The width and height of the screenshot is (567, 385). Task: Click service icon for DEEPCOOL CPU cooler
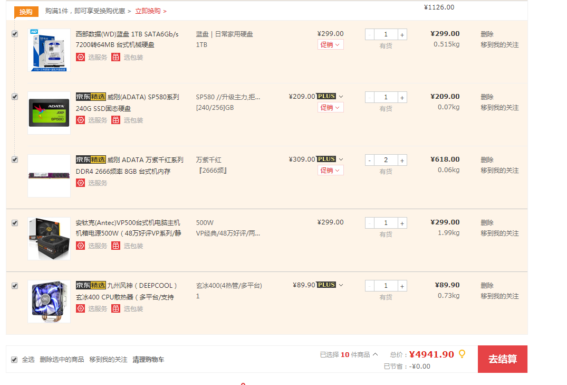(x=80, y=308)
